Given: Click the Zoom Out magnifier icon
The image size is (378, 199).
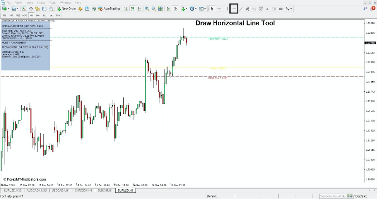Looking at the screenshot, I should (x=154, y=8).
